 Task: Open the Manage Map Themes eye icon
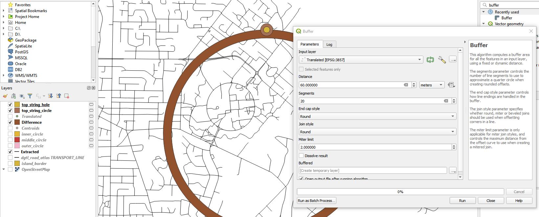click(x=22, y=96)
